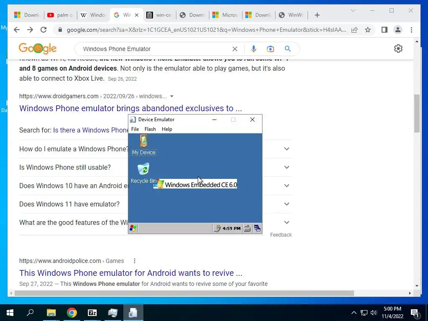Open Google settings gear icon
Screen dimensions: 428x321
(x=398, y=48)
